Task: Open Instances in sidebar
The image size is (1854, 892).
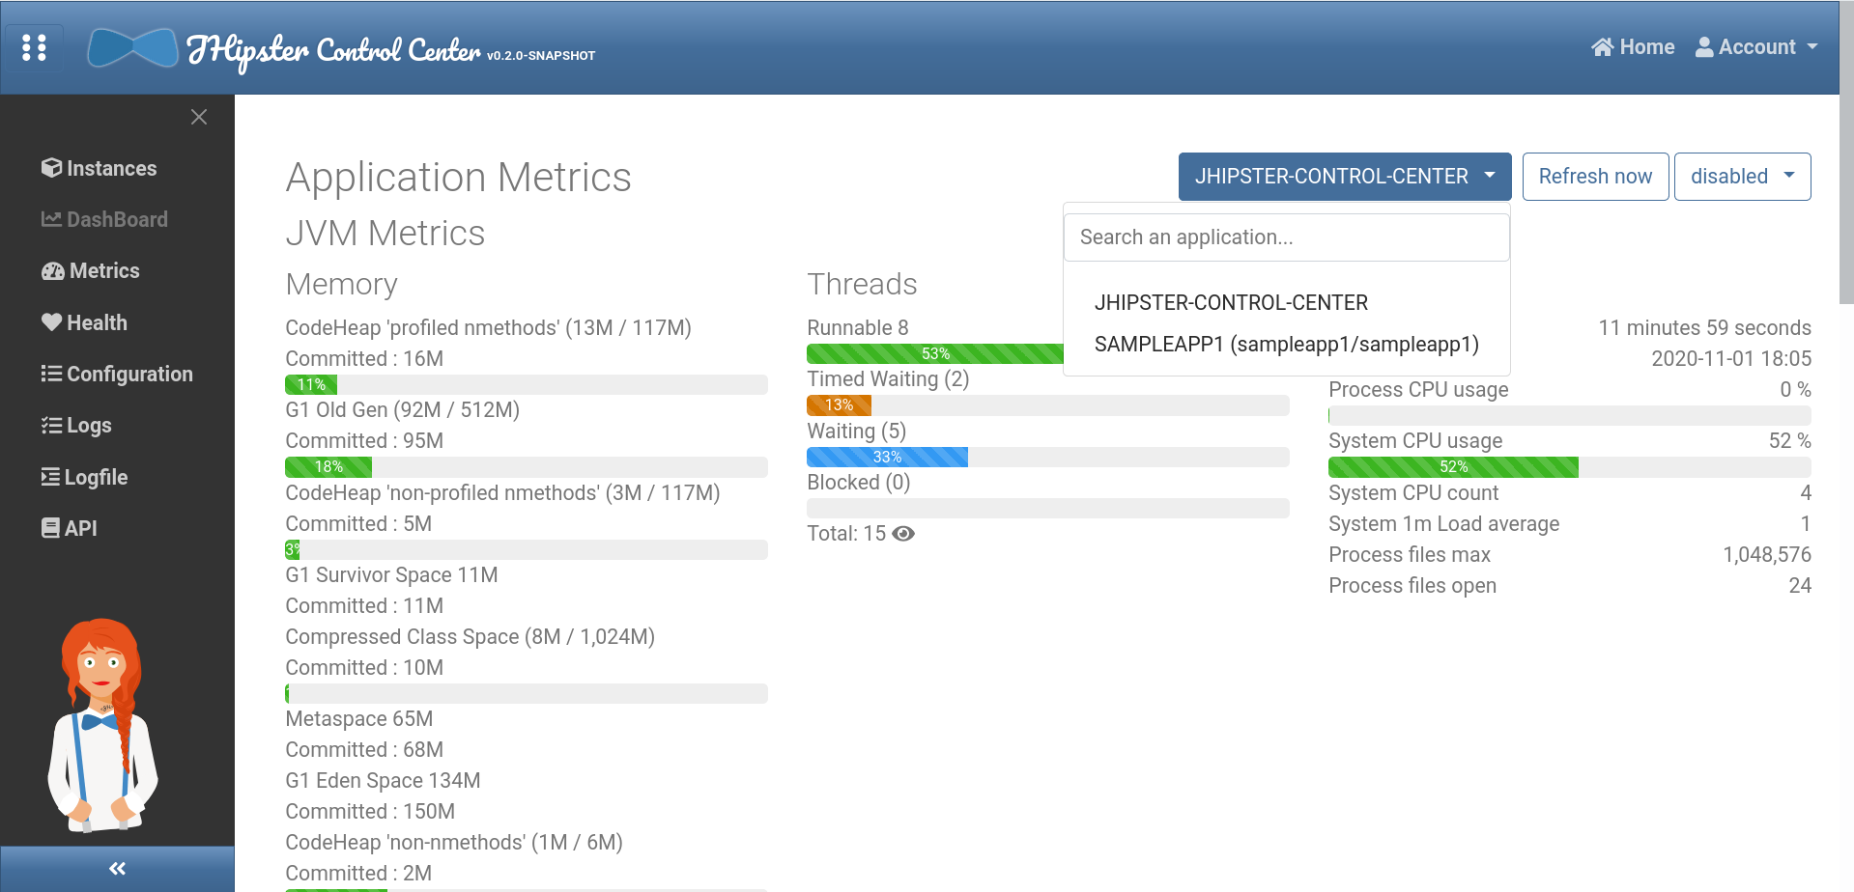Action: [x=99, y=168]
